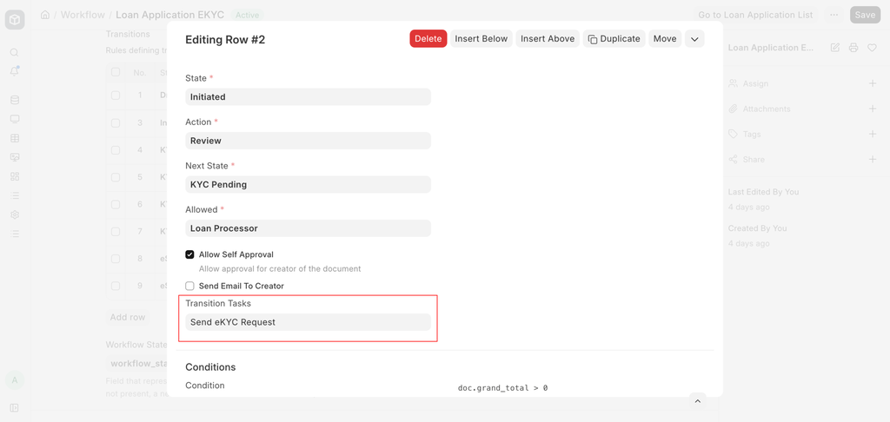Add assignment with plus next to Assign

[873, 83]
